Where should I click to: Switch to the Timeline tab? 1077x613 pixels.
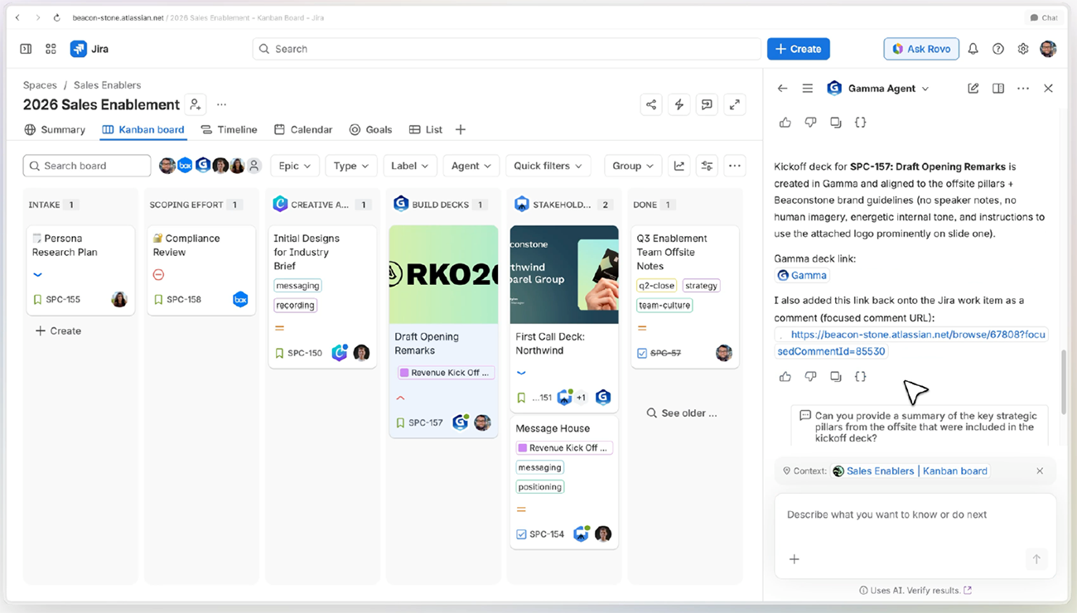(229, 129)
